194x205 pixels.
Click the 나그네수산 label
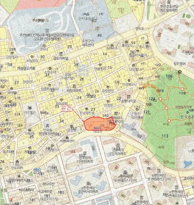(45, 191)
